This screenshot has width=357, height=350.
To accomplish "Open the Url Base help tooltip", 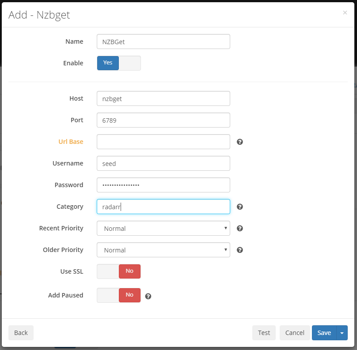I will (239, 142).
